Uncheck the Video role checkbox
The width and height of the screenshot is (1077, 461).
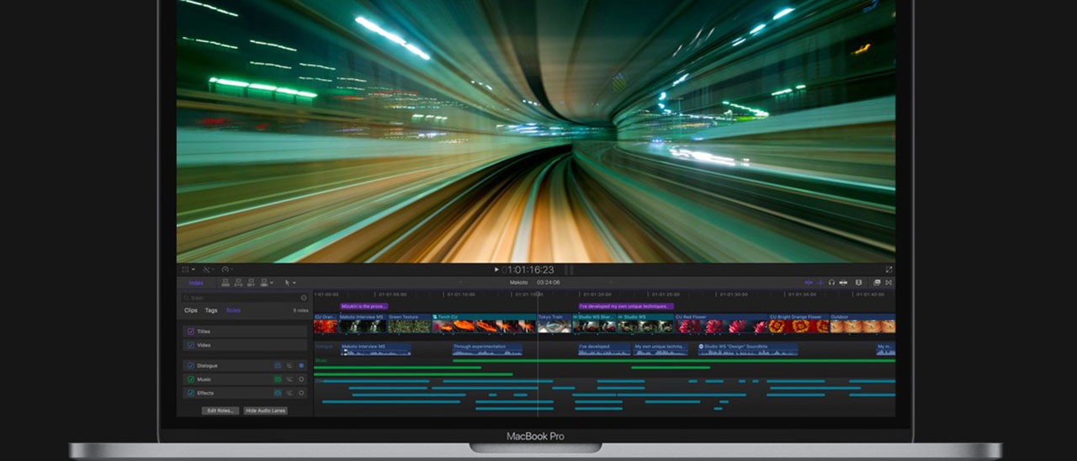[191, 345]
